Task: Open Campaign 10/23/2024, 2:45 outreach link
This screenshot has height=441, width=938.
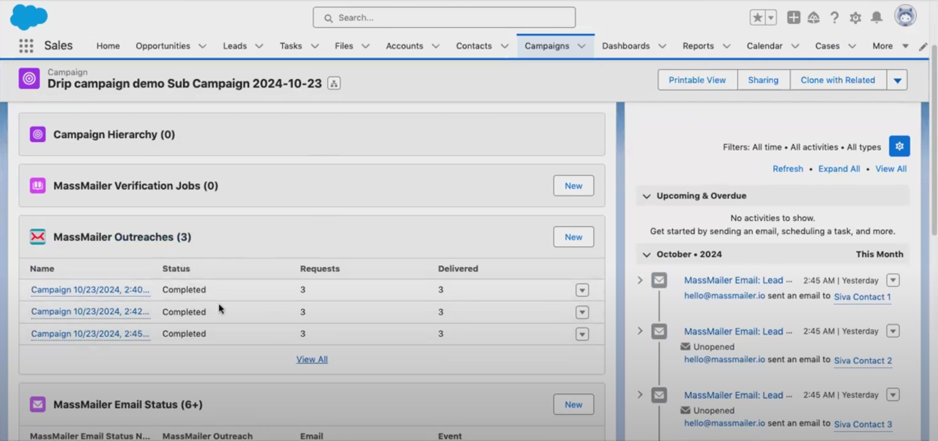Action: (90, 334)
